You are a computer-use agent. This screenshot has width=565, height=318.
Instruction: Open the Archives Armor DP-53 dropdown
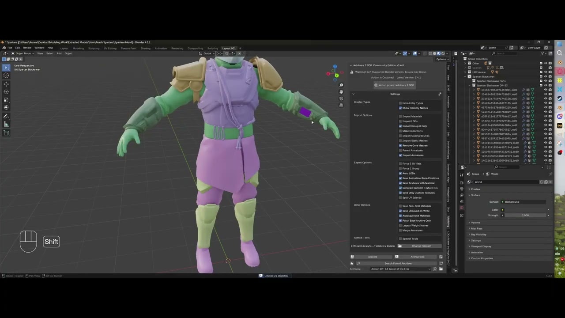pos(400,269)
